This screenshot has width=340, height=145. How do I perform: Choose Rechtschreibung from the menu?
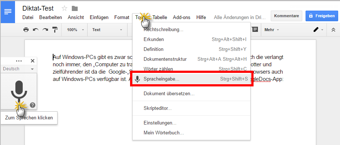192,30
